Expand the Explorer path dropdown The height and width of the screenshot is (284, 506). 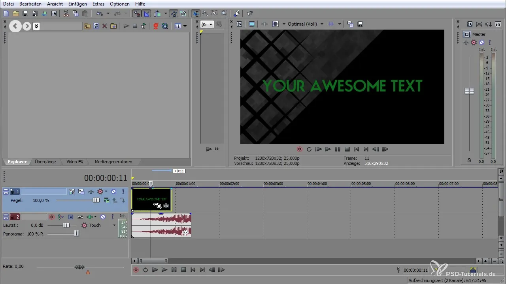coord(36,26)
